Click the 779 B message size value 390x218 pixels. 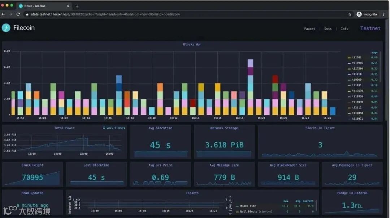(224, 177)
